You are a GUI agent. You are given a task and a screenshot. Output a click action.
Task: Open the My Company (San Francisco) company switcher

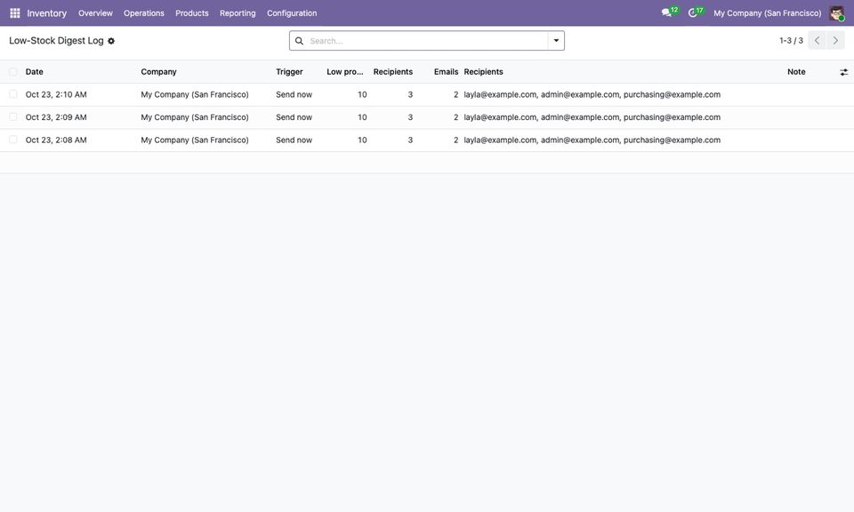pos(768,13)
